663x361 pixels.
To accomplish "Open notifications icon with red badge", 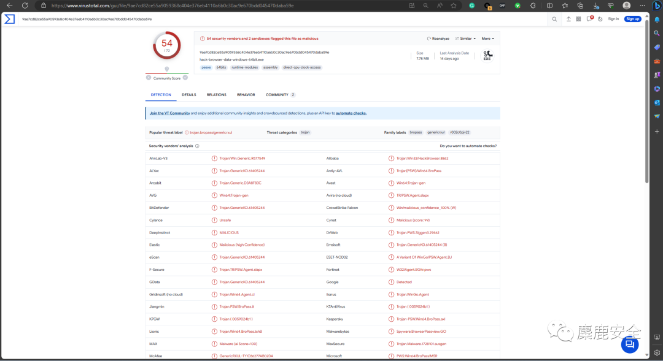I will [589, 18].
